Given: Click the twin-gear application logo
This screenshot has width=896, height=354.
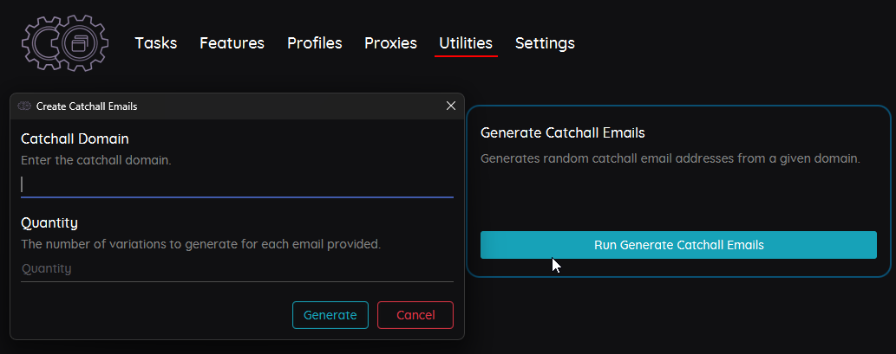Looking at the screenshot, I should 64,42.
